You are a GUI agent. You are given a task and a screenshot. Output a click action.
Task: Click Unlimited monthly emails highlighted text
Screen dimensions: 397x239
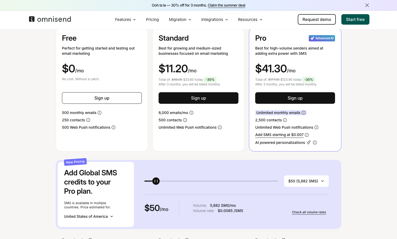(278, 113)
